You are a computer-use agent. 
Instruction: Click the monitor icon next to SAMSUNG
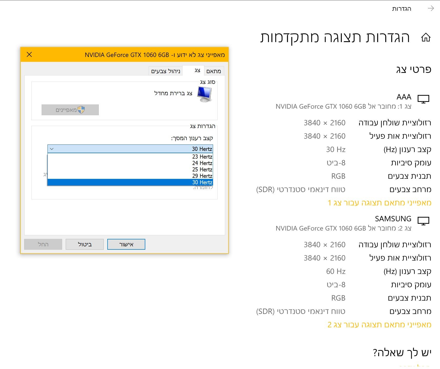tap(423, 221)
